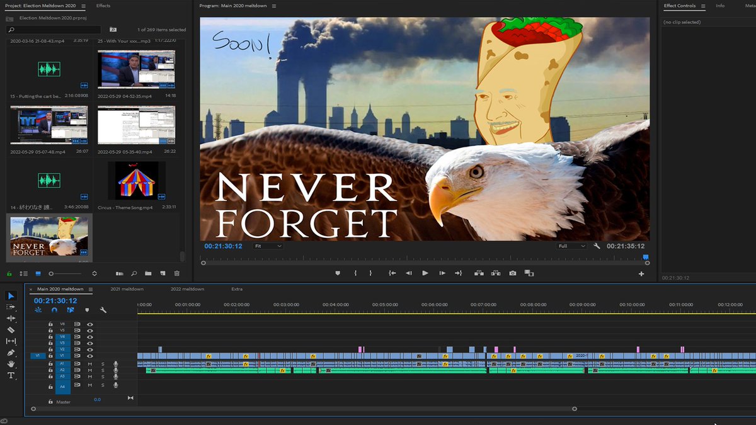Click Automate to Sequence icon in project panel
The height and width of the screenshot is (425, 756).
(x=120, y=273)
